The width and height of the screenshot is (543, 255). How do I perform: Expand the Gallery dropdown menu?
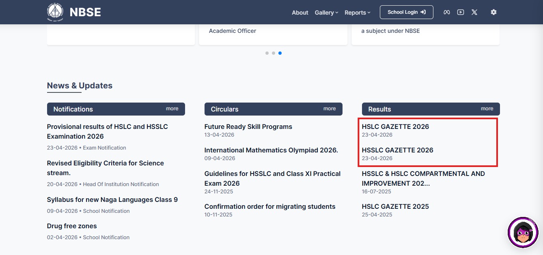coord(326,13)
